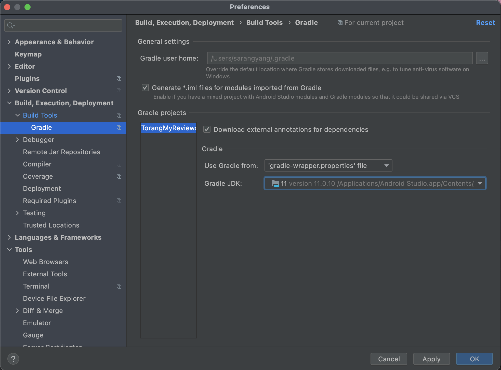Open the Gradle JDK dropdown
The width and height of the screenshot is (501, 370).
pos(480,183)
